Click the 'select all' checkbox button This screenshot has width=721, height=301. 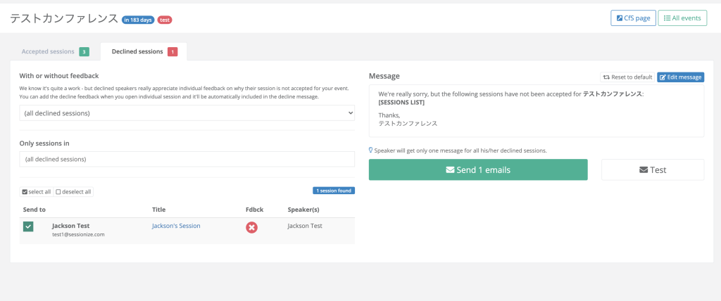[x=36, y=191]
